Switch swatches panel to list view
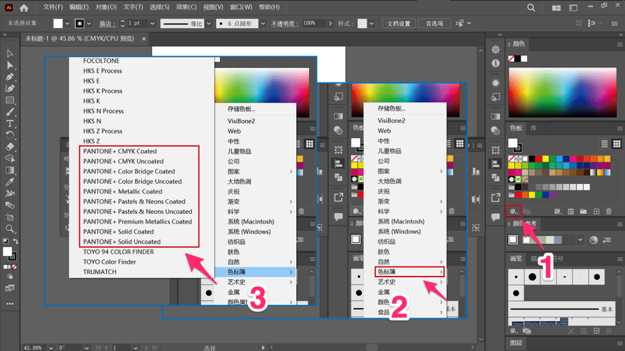 [x=605, y=144]
